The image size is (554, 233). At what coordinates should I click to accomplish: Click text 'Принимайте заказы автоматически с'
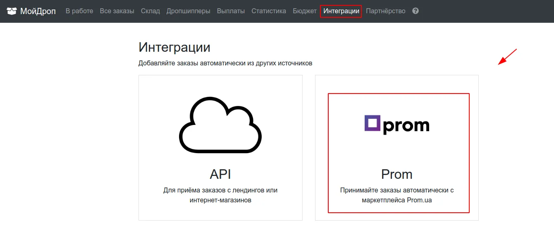[x=397, y=190]
